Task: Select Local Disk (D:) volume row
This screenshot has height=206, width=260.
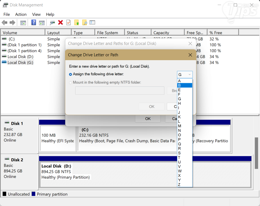Action: point(20,57)
